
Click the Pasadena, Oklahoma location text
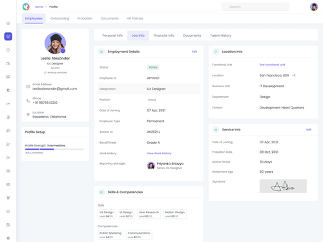[49, 117]
